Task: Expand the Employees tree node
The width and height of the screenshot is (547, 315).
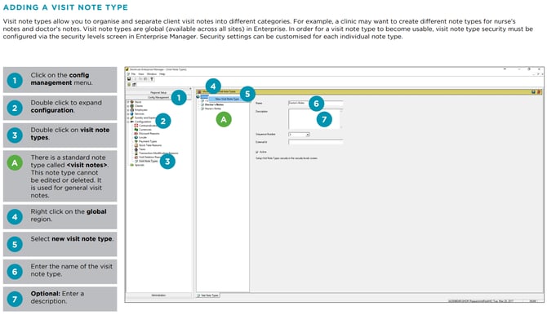Action: point(128,110)
